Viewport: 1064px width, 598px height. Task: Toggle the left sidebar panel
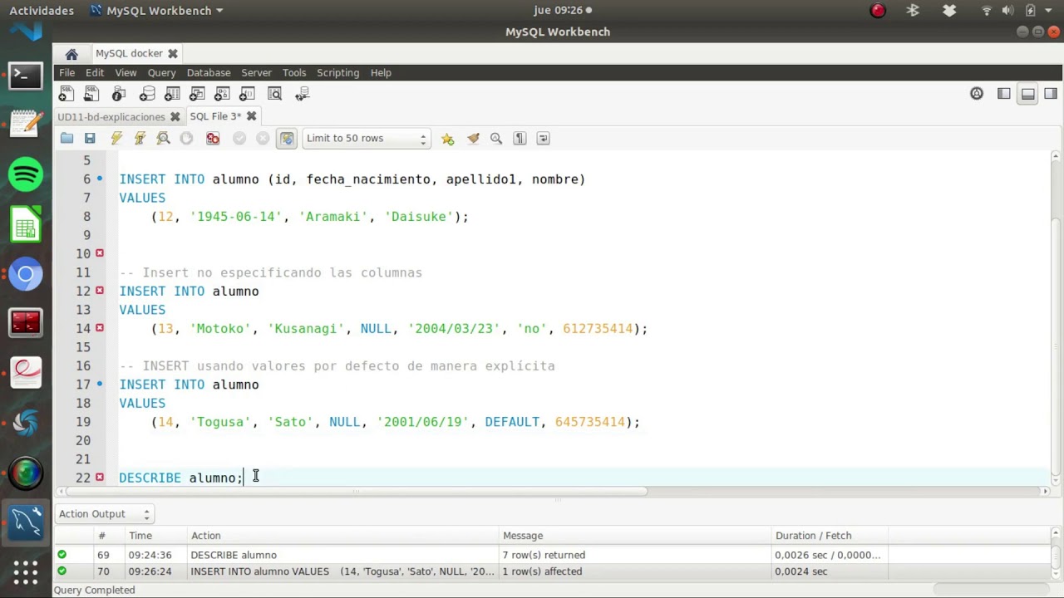pyautogui.click(x=1004, y=94)
